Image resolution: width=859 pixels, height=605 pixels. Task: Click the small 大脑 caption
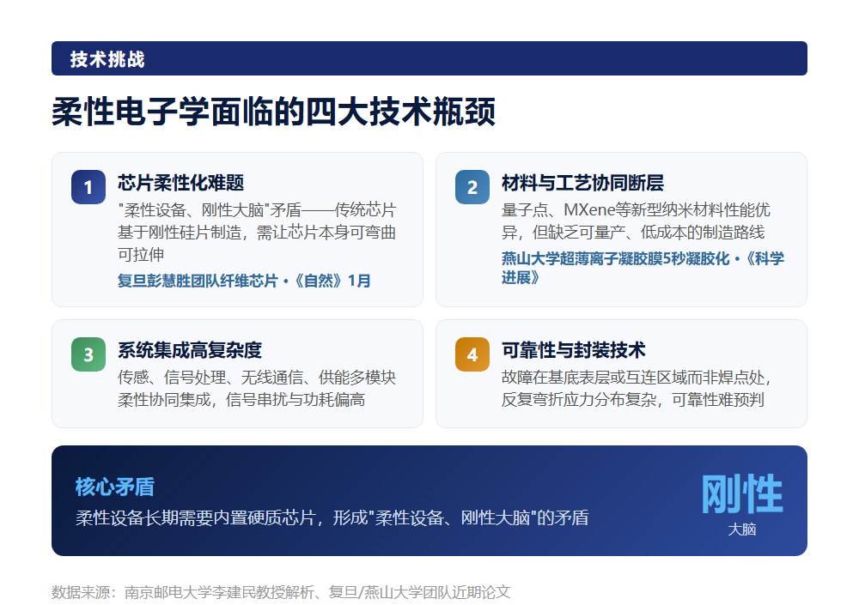coord(742,529)
